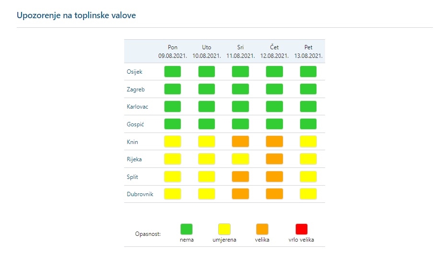Image resolution: width=444 pixels, height=255 pixels.
Task: Click Rijeka's orange indicator for Thursday 12.08.2021
Action: pos(274,159)
